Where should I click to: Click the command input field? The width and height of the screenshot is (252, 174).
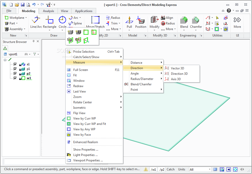(34, 161)
